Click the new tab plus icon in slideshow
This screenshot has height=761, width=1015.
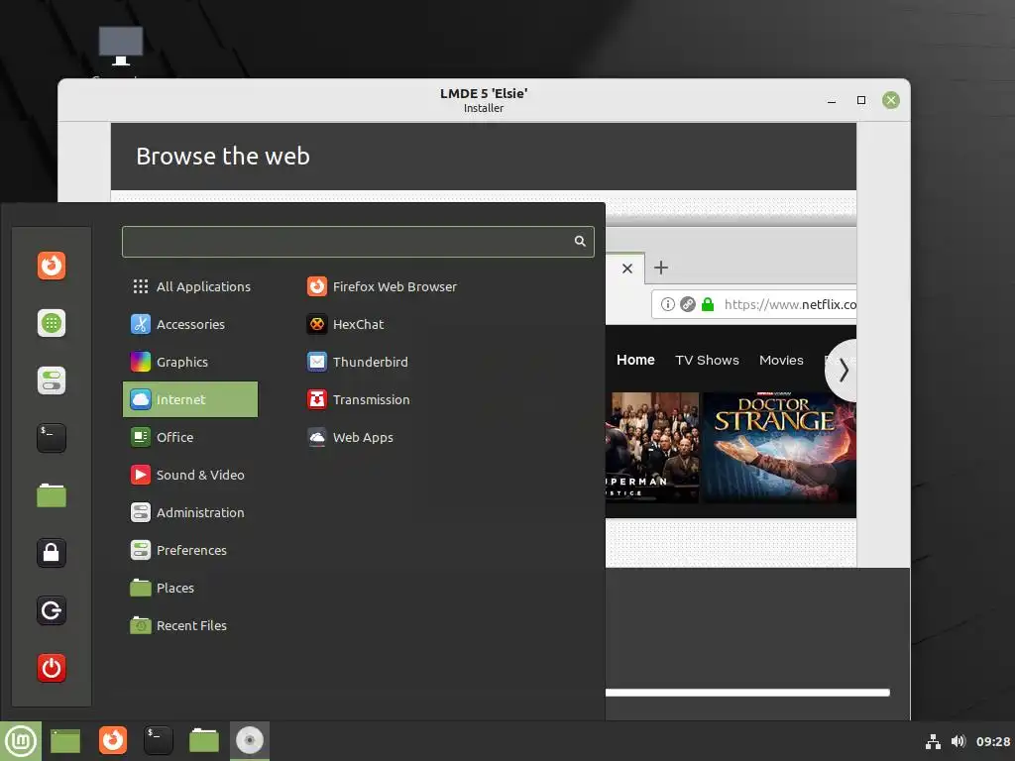click(x=661, y=268)
